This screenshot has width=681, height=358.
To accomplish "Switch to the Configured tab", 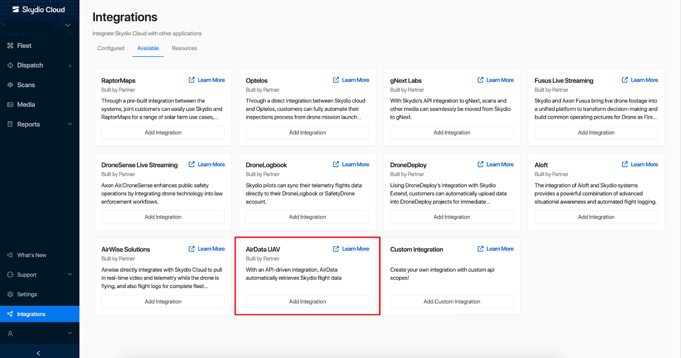I will (111, 48).
